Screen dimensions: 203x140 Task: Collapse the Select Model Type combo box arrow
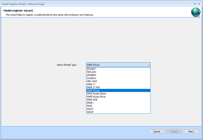pos(149,65)
